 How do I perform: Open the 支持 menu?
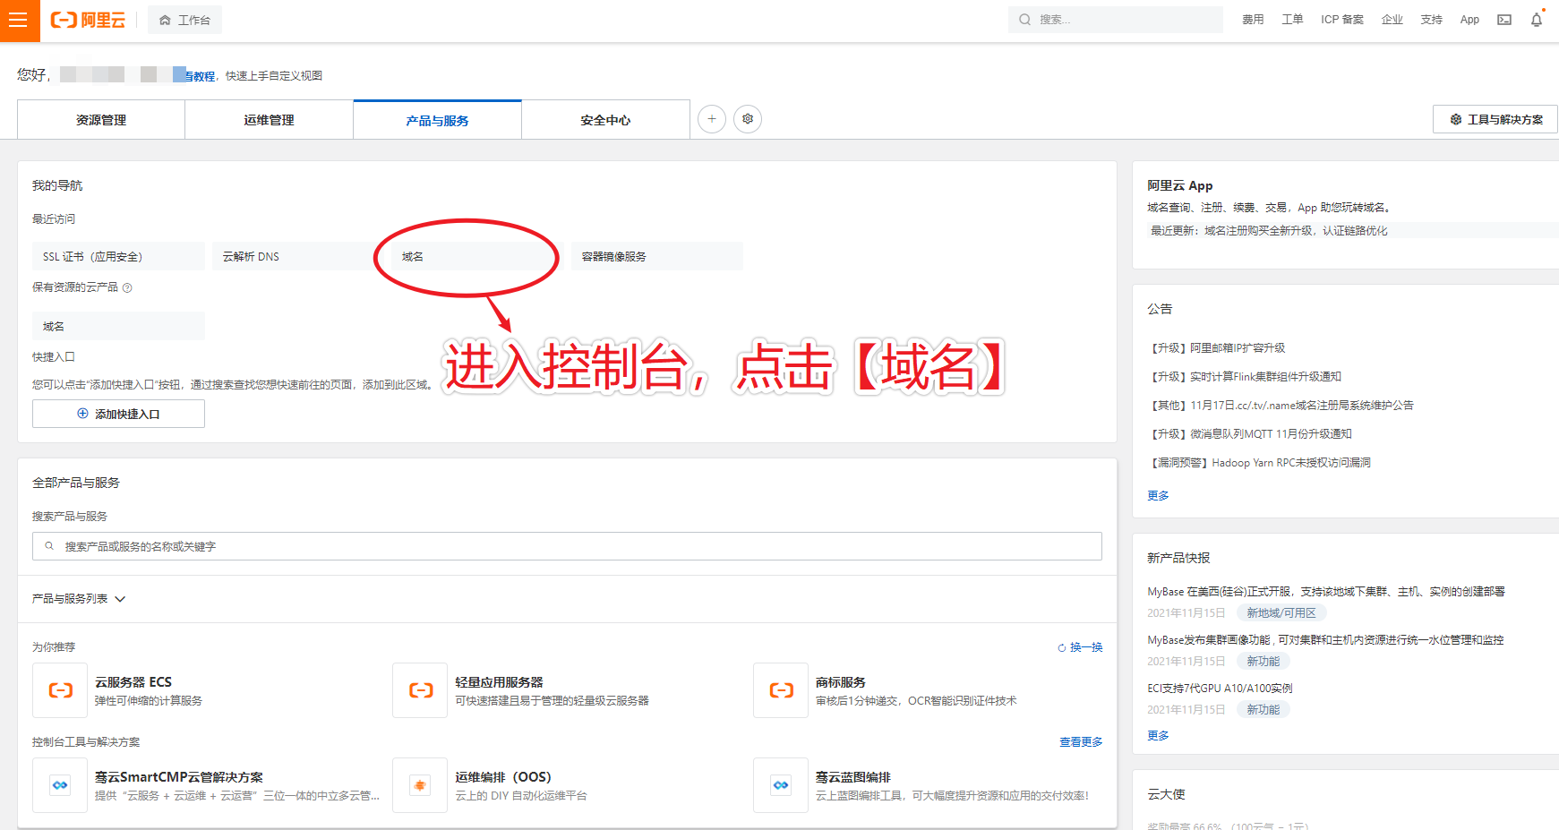tap(1431, 20)
